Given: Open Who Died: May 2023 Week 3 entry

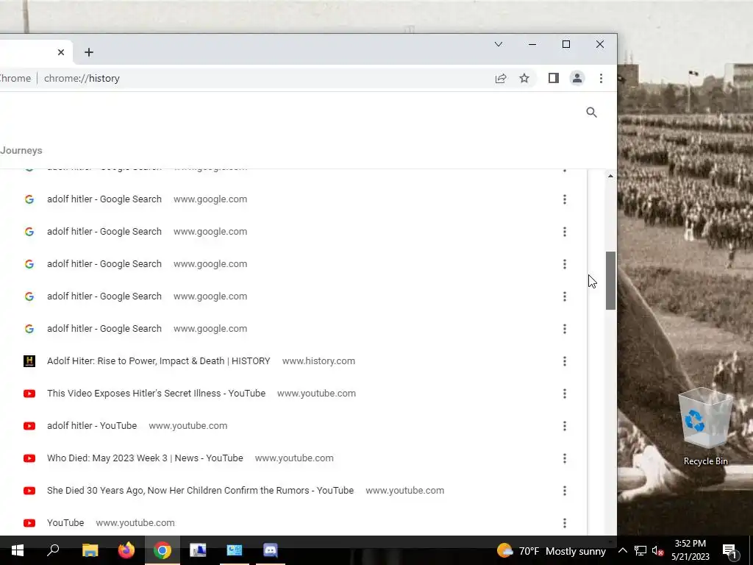Looking at the screenshot, I should (145, 458).
